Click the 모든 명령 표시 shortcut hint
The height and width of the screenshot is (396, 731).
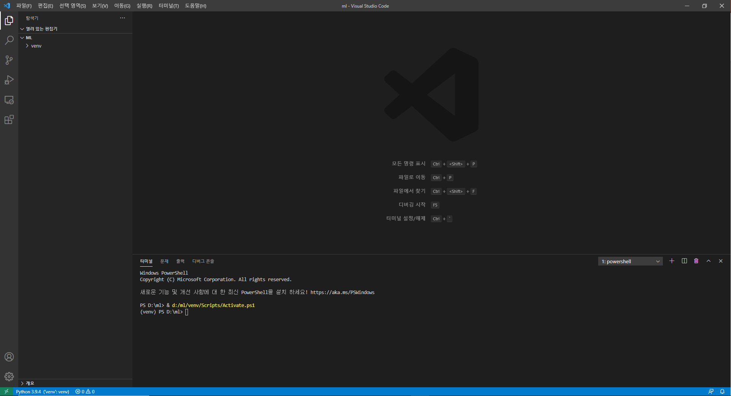[x=434, y=164]
